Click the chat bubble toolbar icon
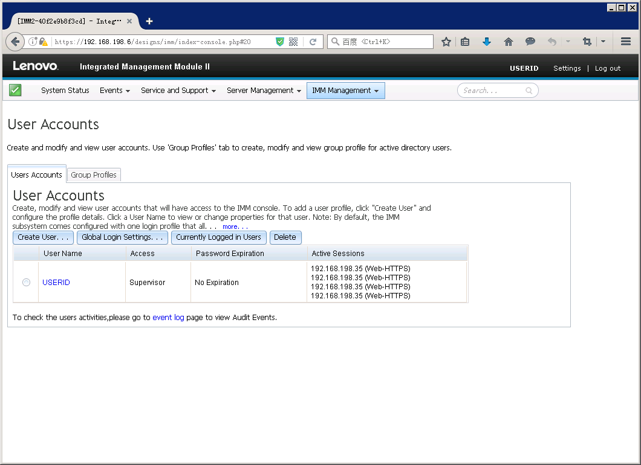Image resolution: width=641 pixels, height=465 pixels. click(x=530, y=42)
